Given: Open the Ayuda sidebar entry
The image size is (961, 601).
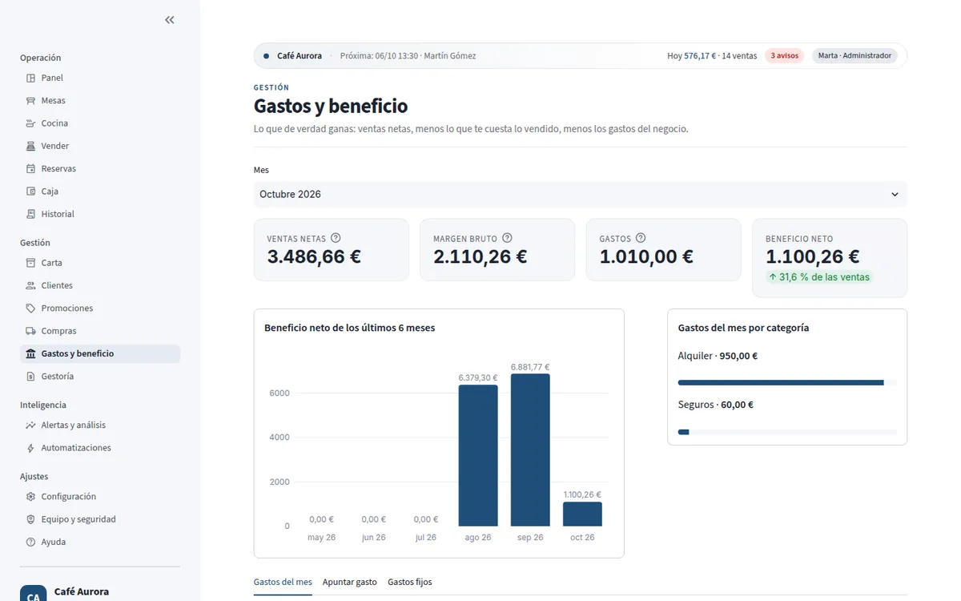Looking at the screenshot, I should coord(100,542).
